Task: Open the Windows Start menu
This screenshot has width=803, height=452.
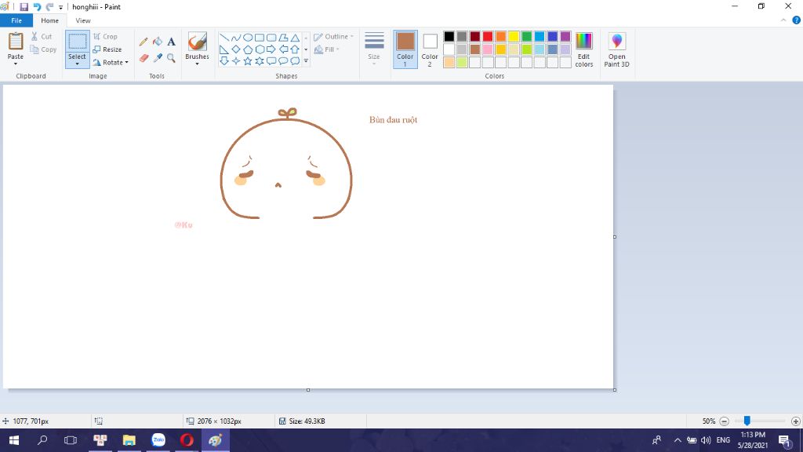Action: (14, 440)
